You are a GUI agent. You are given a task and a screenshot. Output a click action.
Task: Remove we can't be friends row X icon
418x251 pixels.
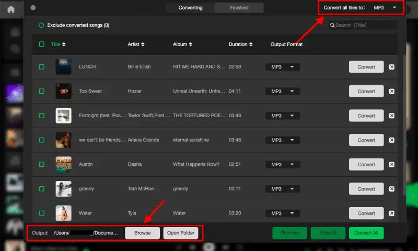pyautogui.click(x=391, y=140)
